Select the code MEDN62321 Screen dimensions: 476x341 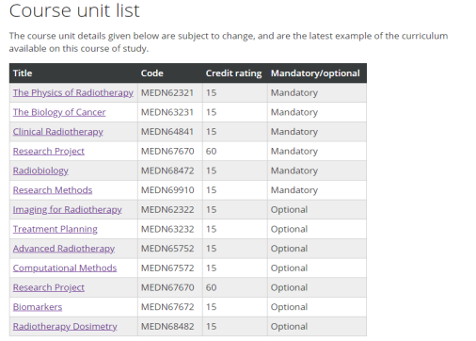167,93
